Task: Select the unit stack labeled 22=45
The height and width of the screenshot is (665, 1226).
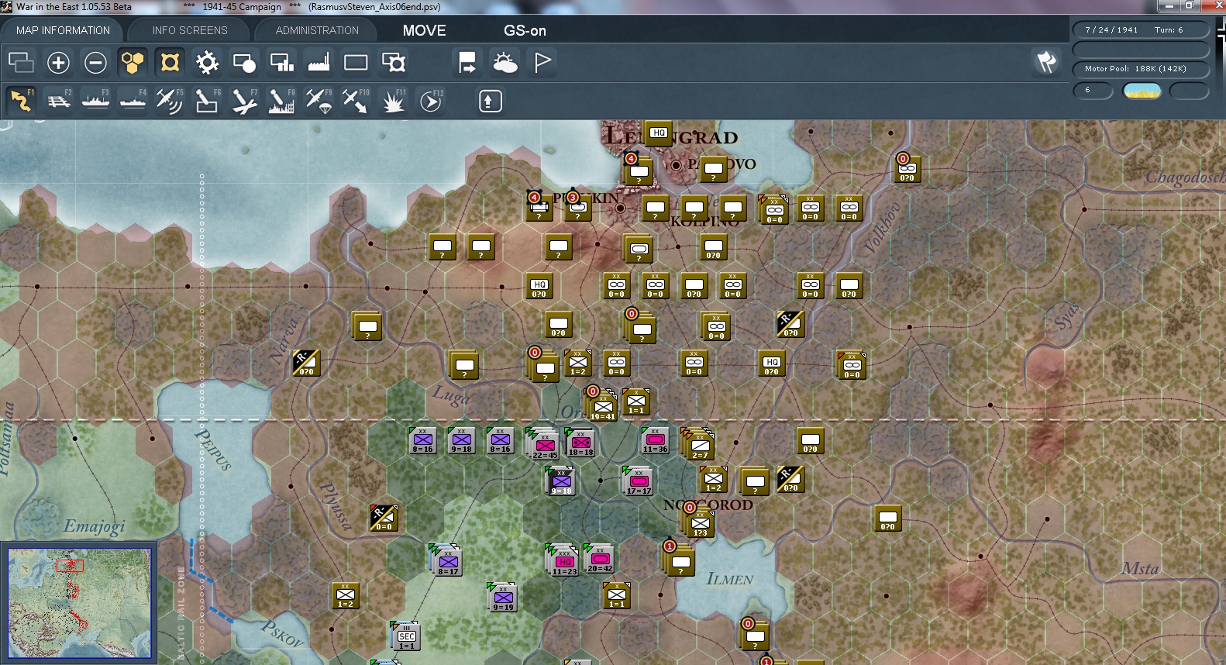Action: (544, 444)
